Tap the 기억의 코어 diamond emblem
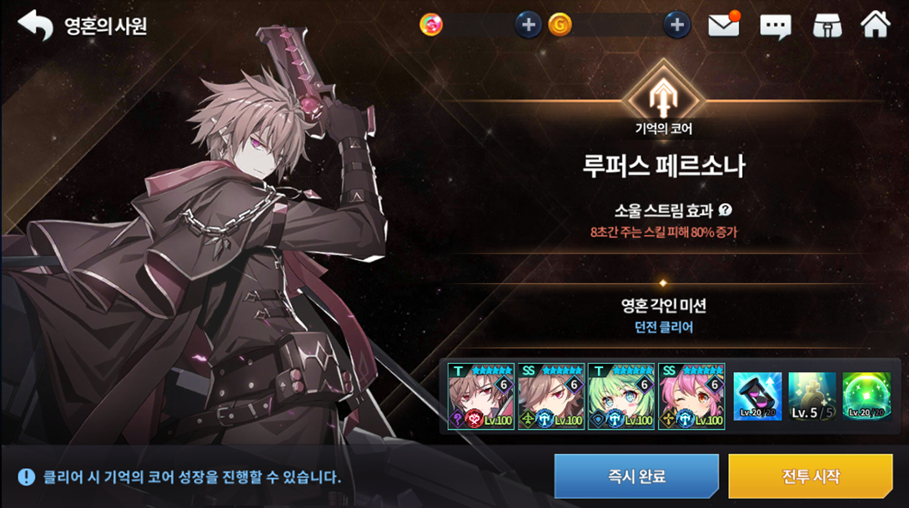The height and width of the screenshot is (508, 909). [663, 98]
